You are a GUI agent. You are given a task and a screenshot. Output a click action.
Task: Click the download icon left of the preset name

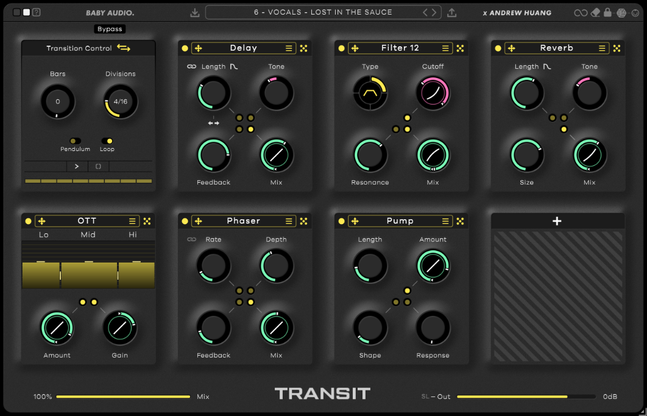pos(195,12)
